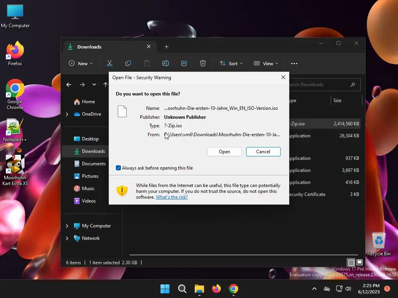This screenshot has width=398, height=298.
Task: Click What's the risk? link
Action: pos(172,197)
